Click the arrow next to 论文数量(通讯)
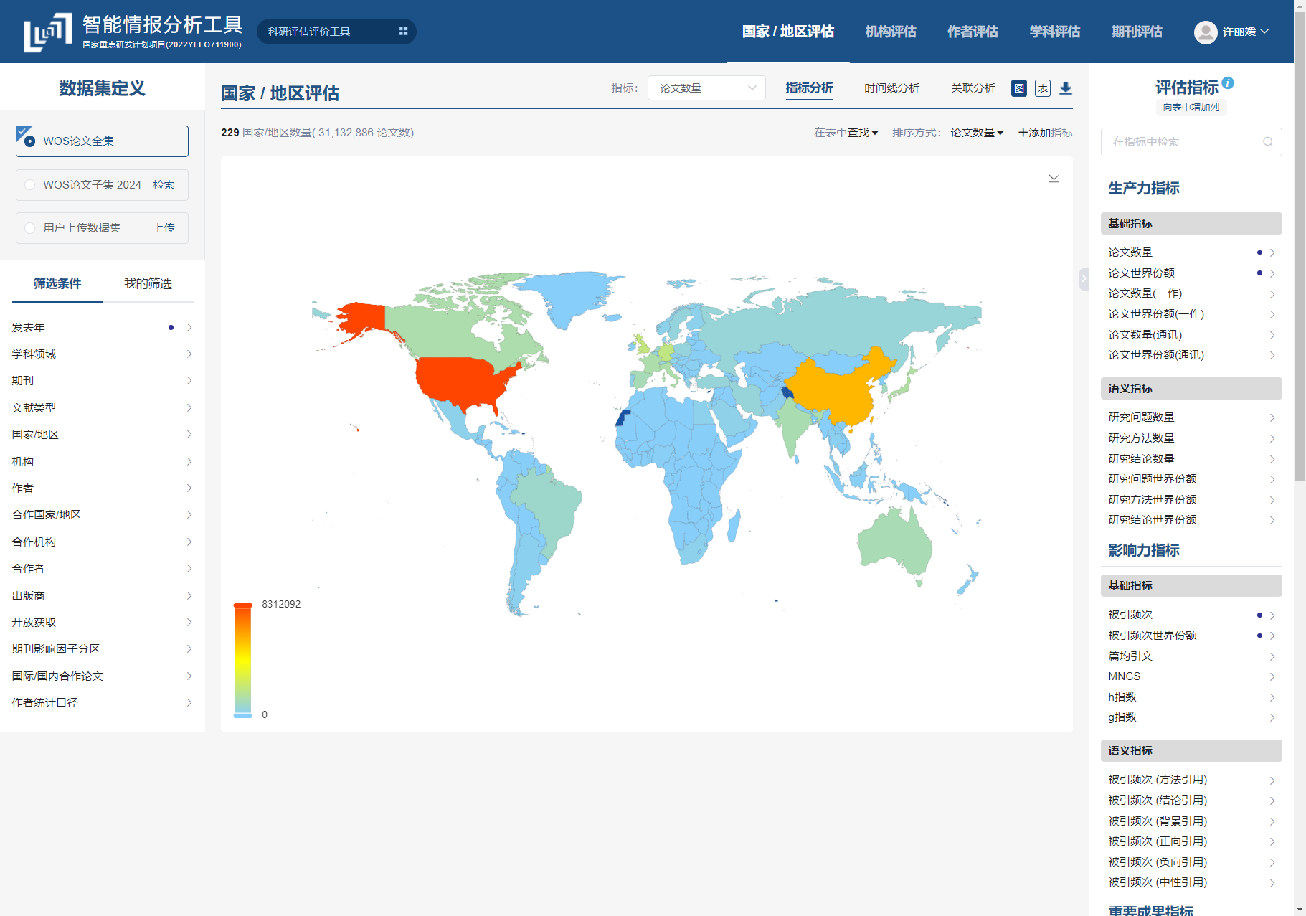Image resolution: width=1306 pixels, height=916 pixels. click(x=1272, y=335)
